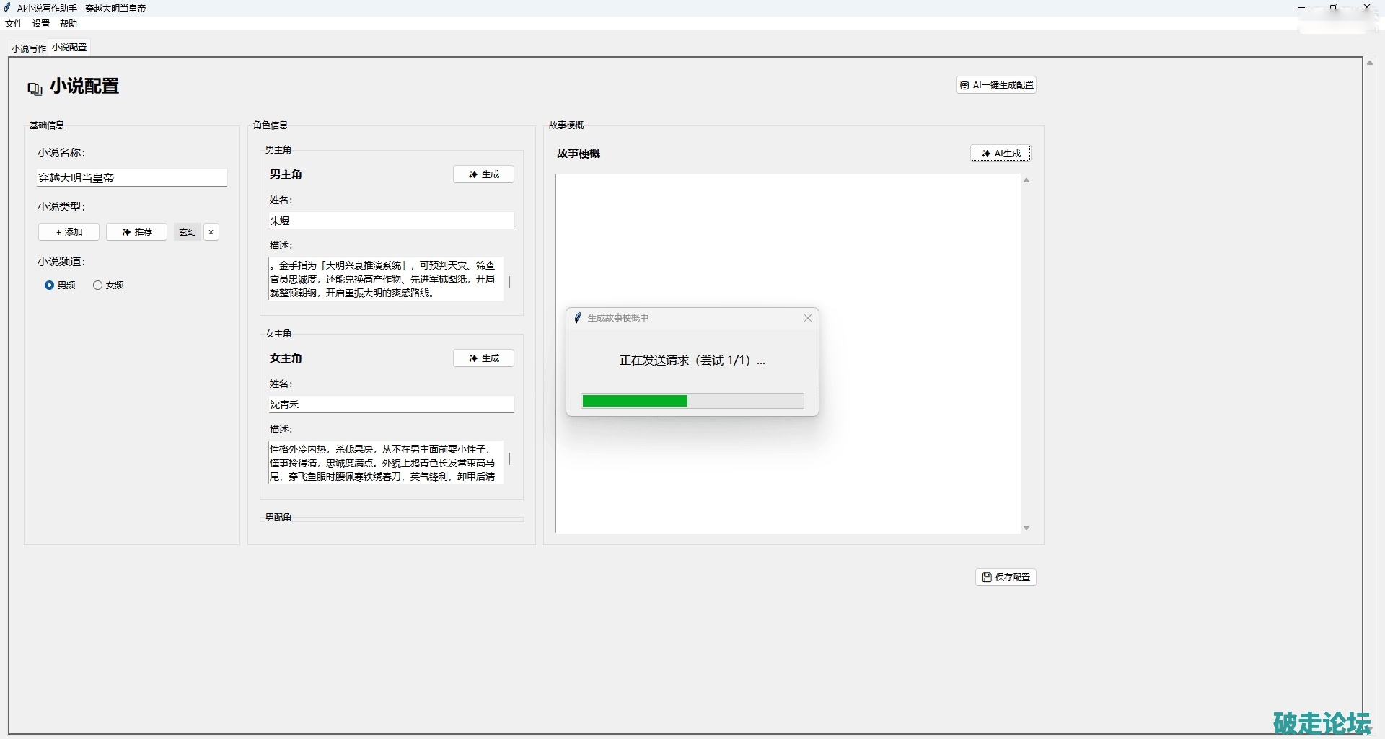Click scroll up arrow of main page

tap(1369, 63)
